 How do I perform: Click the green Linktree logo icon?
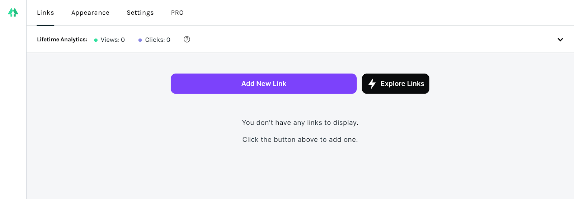click(13, 13)
